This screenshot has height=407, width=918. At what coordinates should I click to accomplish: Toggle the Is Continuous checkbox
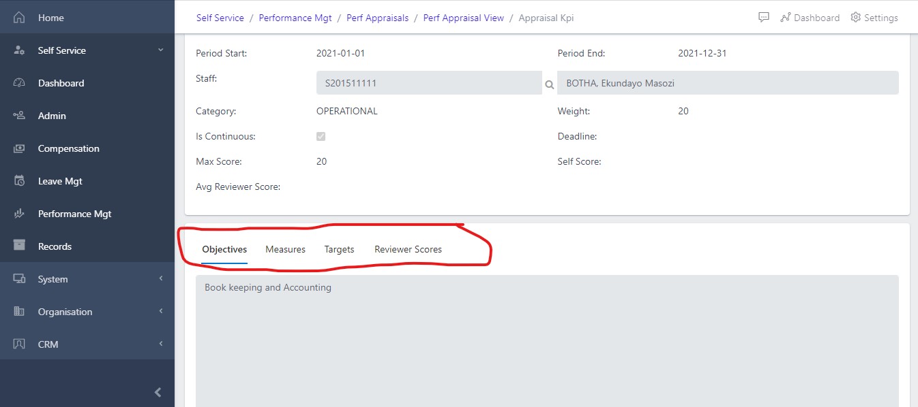click(x=321, y=136)
